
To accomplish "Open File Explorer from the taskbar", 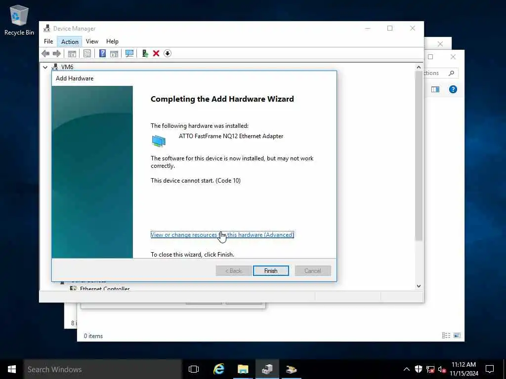I will click(243, 369).
